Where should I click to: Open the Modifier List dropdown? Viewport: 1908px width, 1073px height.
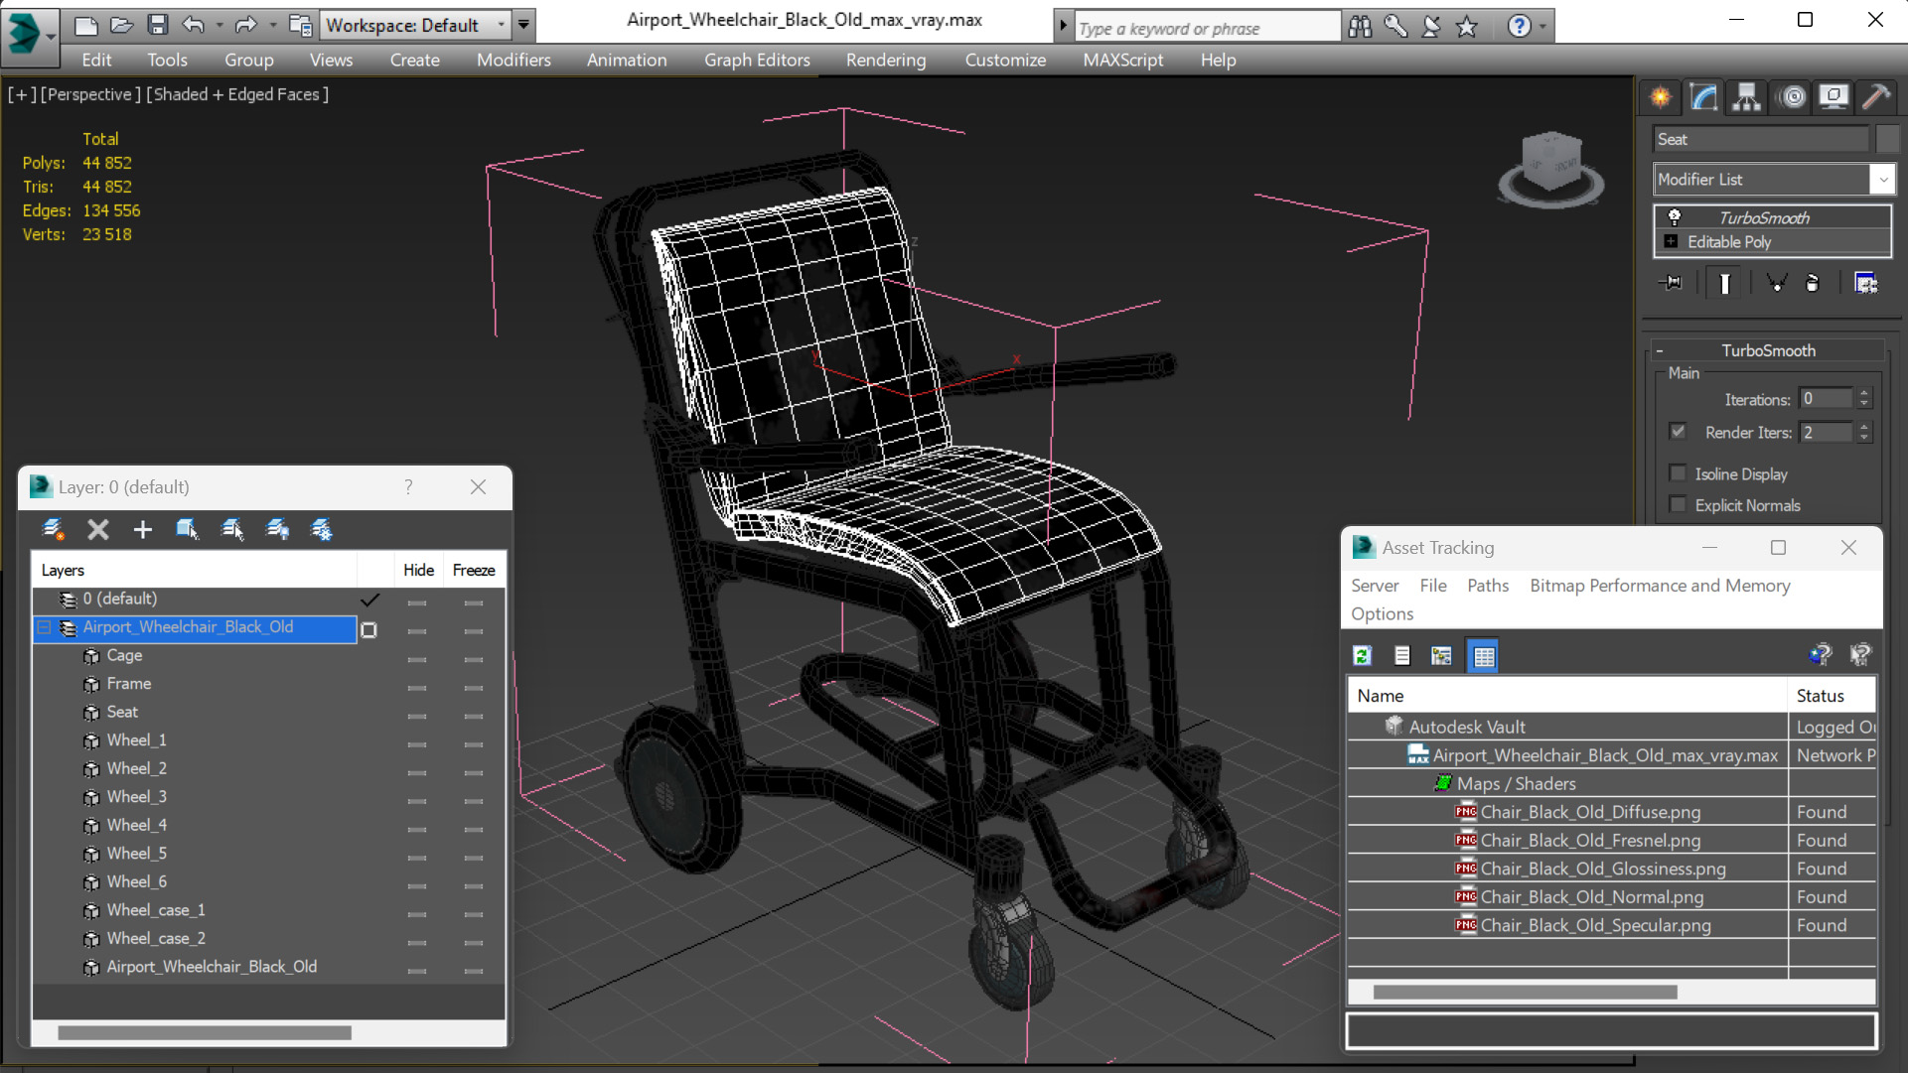coord(1881,180)
